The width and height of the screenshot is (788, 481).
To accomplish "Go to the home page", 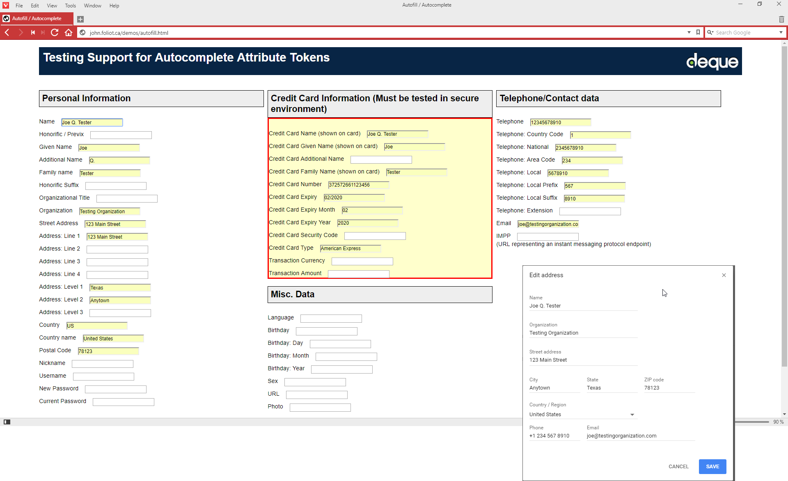I will pyautogui.click(x=69, y=32).
